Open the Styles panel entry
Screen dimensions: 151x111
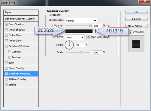pos(21,13)
